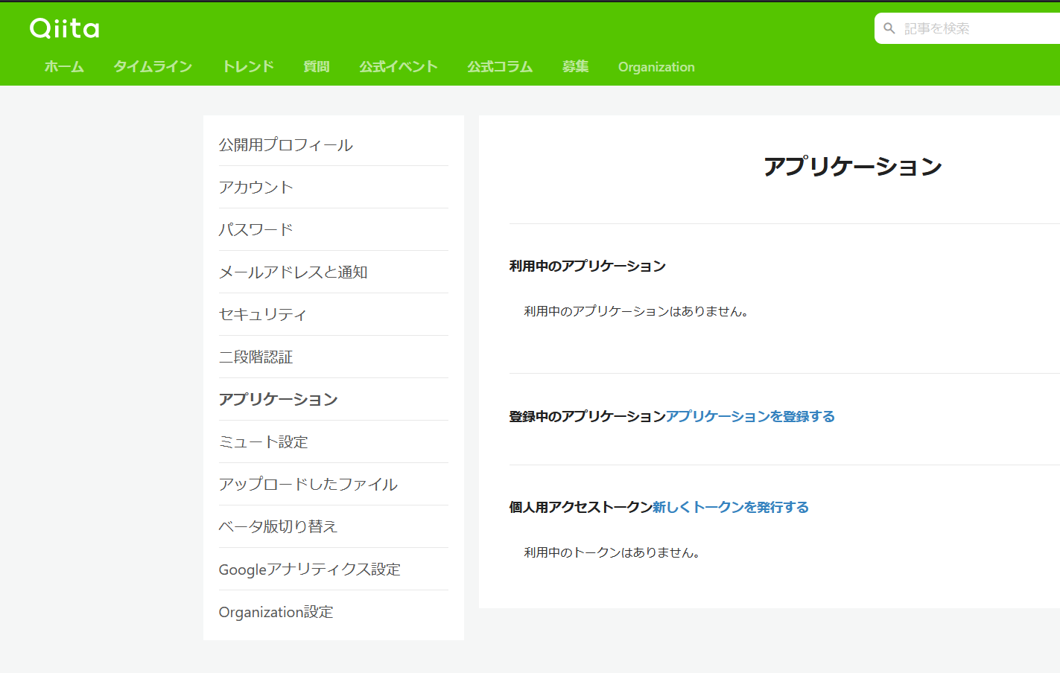Click アプリケーション in the sidebar

(333, 399)
